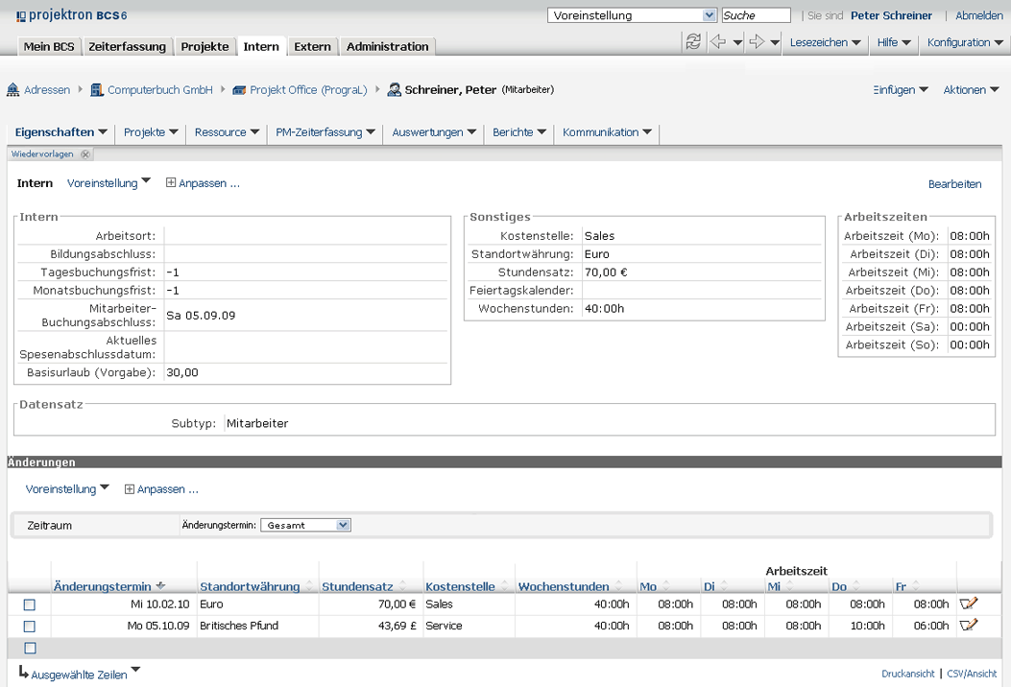Click sort arrows beside Kostenstelle column
Image resolution: width=1011 pixels, height=687 pixels.
point(505,586)
